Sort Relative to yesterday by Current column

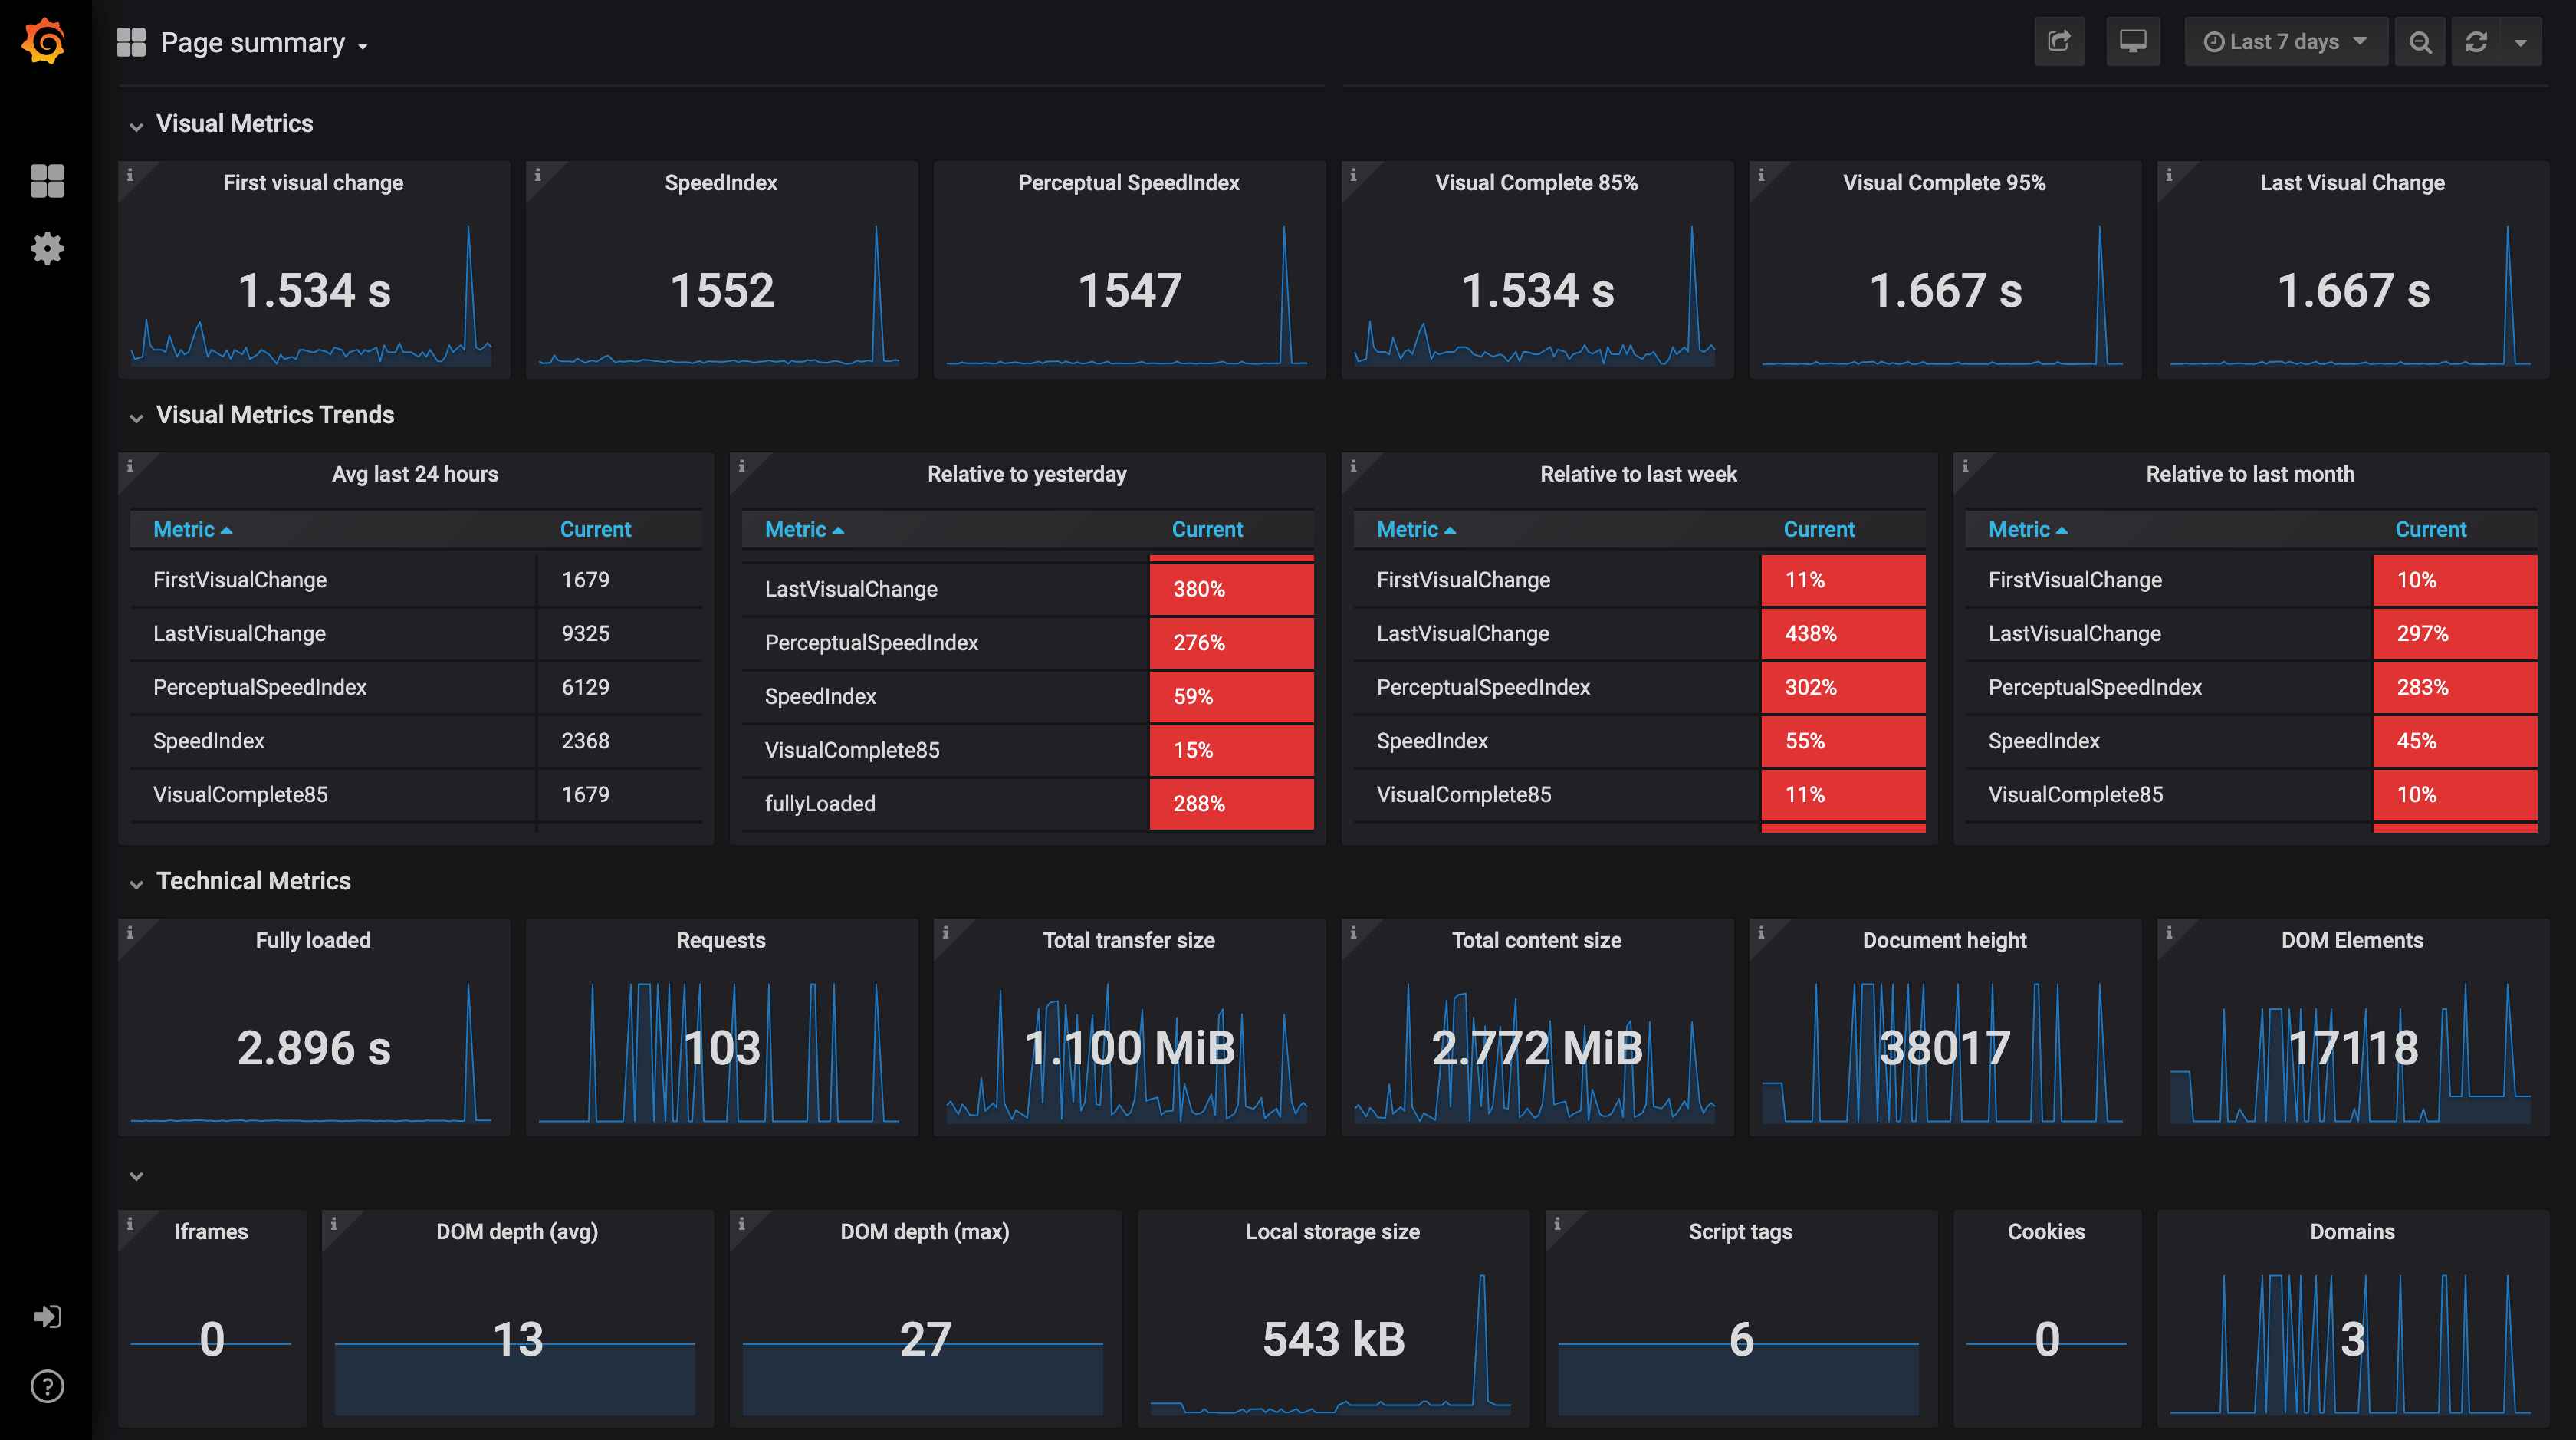(1207, 529)
